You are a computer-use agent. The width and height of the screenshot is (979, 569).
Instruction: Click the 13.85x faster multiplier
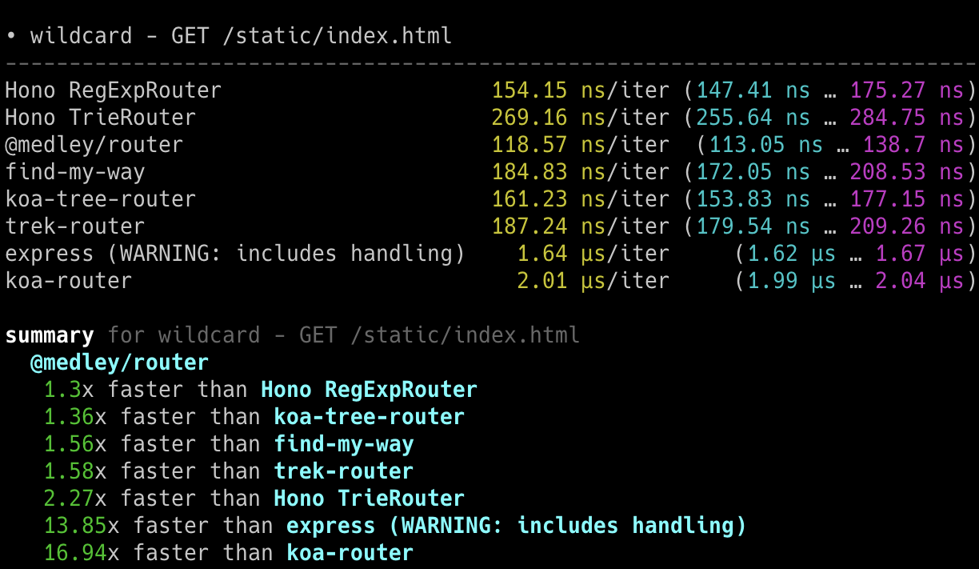point(75,526)
